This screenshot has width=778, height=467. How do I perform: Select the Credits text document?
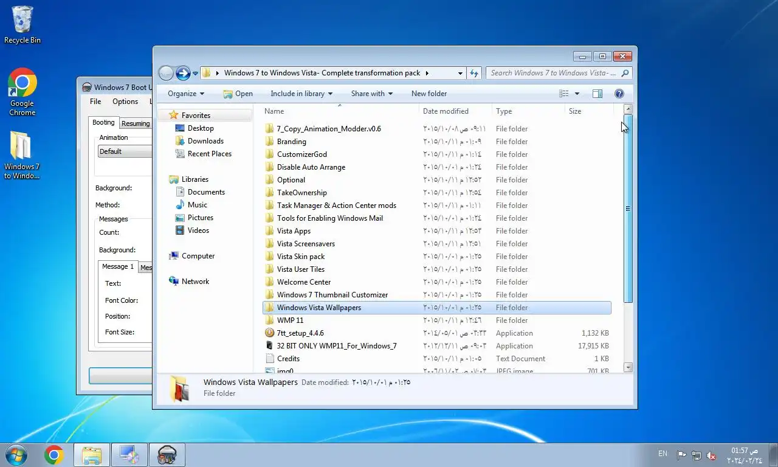(x=436, y=359)
